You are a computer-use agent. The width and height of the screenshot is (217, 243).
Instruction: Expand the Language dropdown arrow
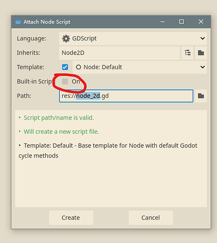pyautogui.click(x=202, y=38)
